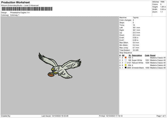The height and width of the screenshot is (118, 167).
Task: Click the EndY value '0.00 in'
Action: pyautogui.click(x=136, y=40)
